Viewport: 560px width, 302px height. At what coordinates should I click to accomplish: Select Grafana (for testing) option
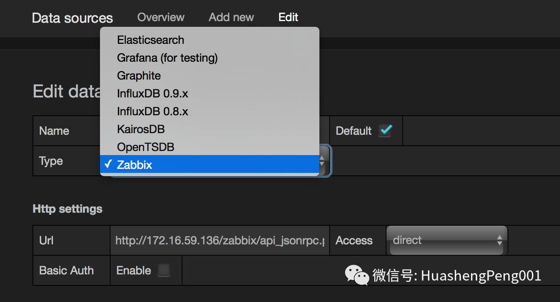point(167,58)
